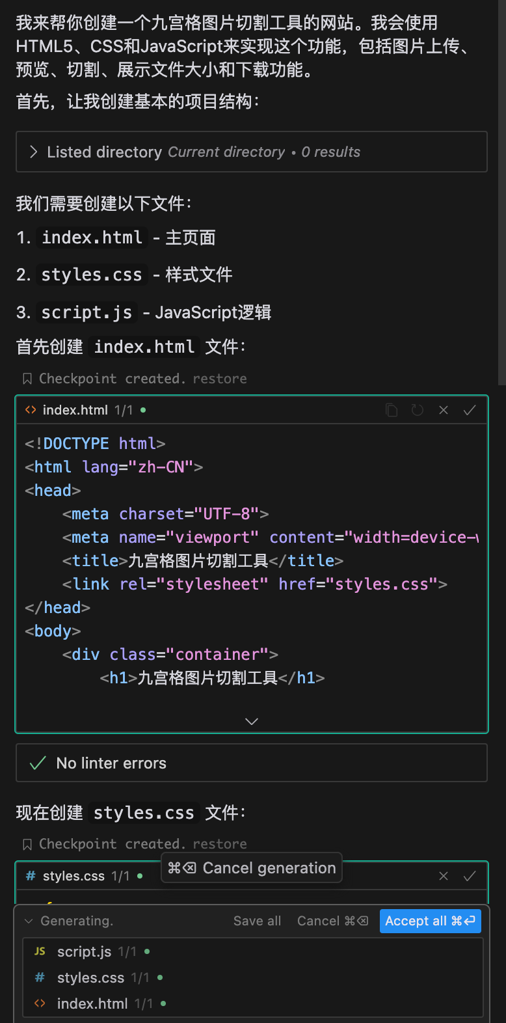
Task: Restore the checkpoint above the styles.css block
Action: point(220,844)
